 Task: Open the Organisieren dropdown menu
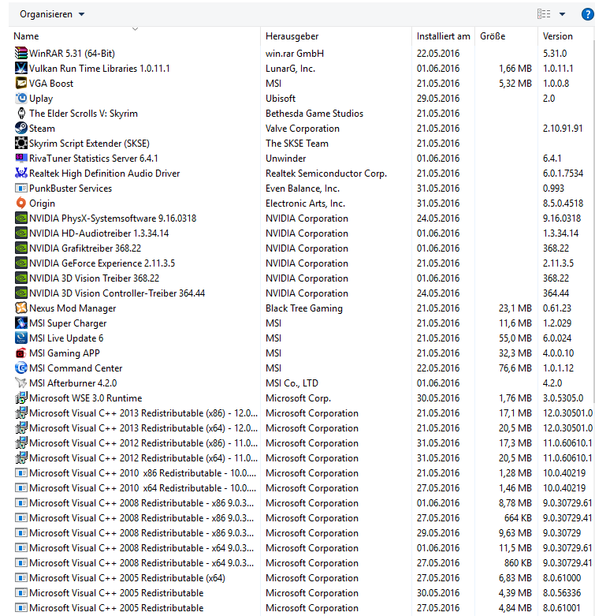(x=52, y=14)
